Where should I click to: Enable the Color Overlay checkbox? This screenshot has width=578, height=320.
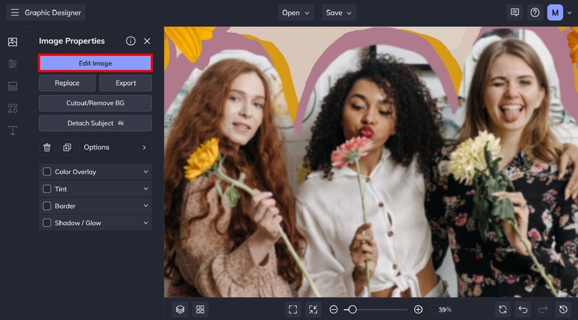[x=47, y=172]
